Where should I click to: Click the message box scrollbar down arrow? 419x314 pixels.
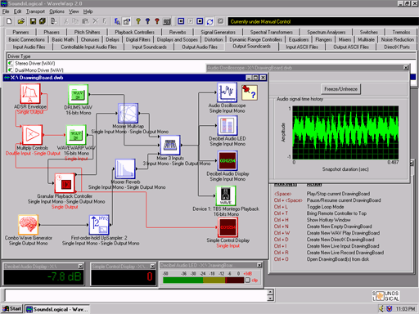click(x=270, y=298)
